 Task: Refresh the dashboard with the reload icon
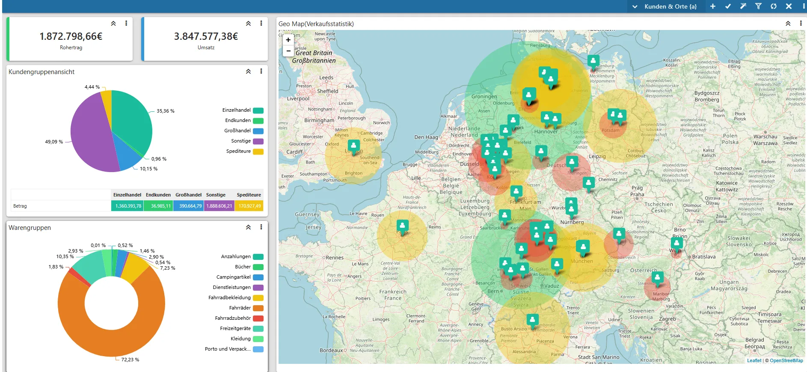[x=774, y=6]
